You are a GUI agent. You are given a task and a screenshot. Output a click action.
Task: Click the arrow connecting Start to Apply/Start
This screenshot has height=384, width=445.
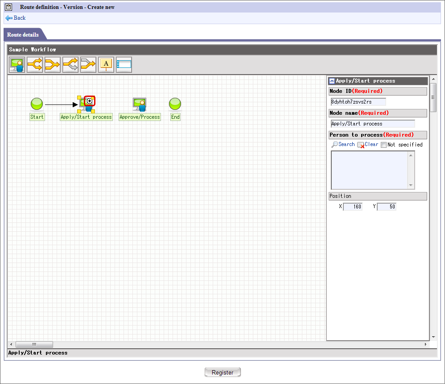coord(61,104)
